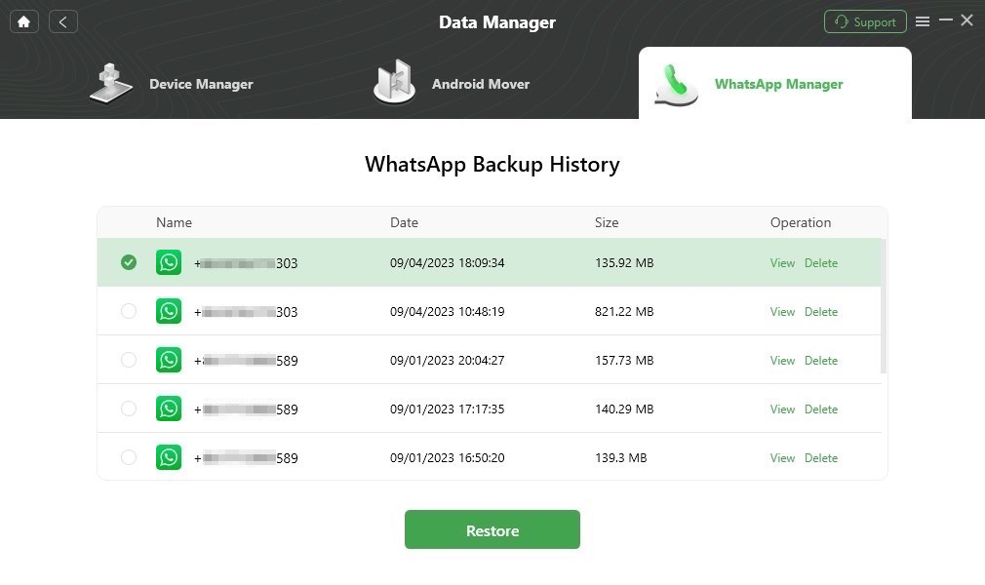985x585 pixels.
Task: Click the Size column header
Action: pos(607,222)
